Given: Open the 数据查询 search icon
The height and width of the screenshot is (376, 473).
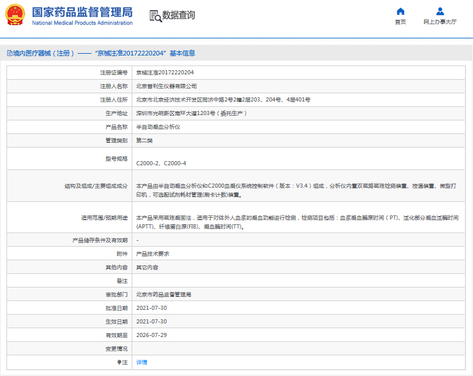Looking at the screenshot, I should 156,16.
